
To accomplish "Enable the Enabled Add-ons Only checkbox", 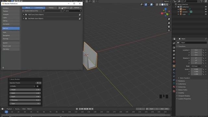I will click(23, 11).
